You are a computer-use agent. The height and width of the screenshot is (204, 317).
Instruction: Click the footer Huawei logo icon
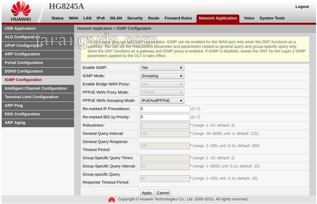pyautogui.click(x=112, y=199)
